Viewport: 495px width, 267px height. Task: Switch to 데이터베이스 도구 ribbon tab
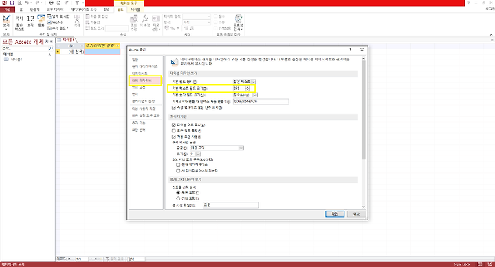point(83,10)
